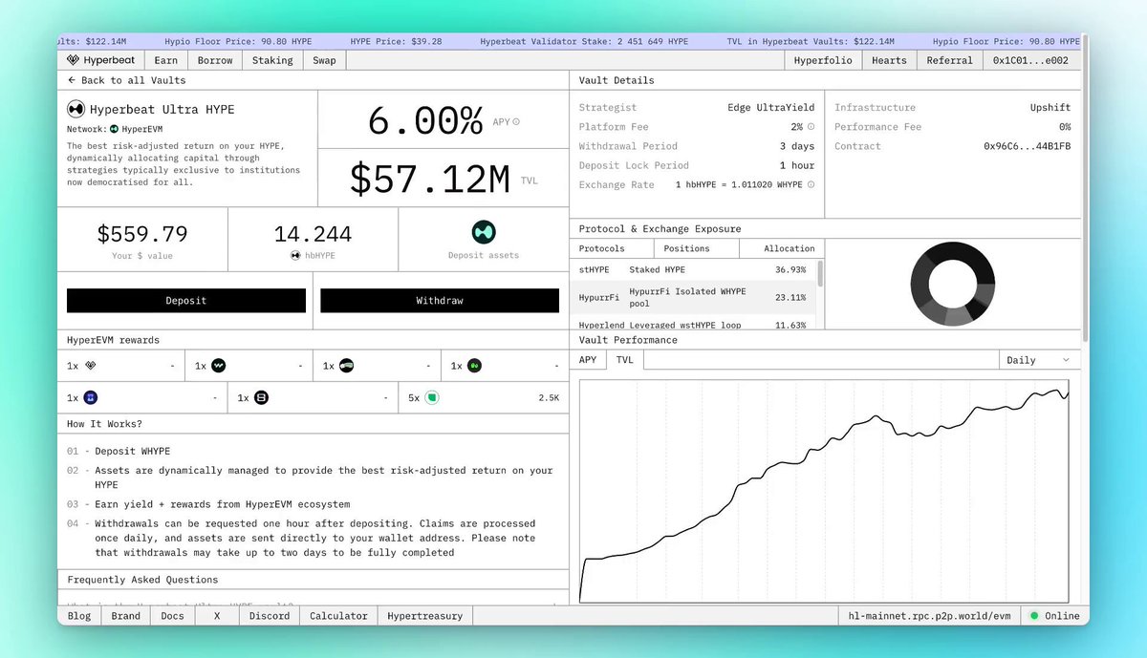Viewport: 1147px width, 658px height.
Task: Click the $57.12M TVL value
Action: [429, 179]
